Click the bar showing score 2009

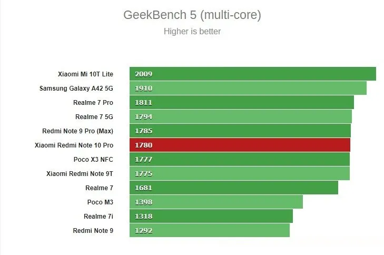click(252, 74)
